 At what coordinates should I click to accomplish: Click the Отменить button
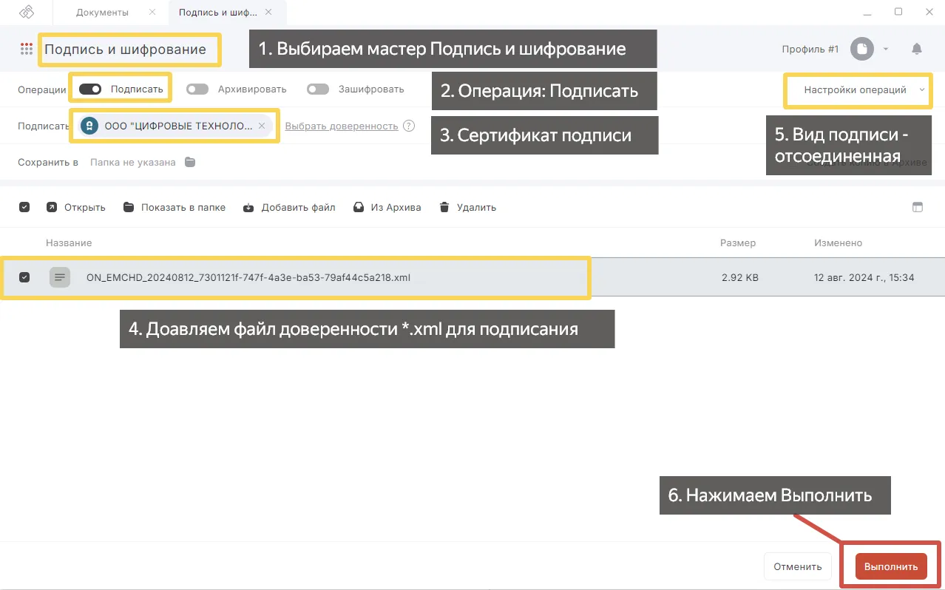pyautogui.click(x=798, y=566)
